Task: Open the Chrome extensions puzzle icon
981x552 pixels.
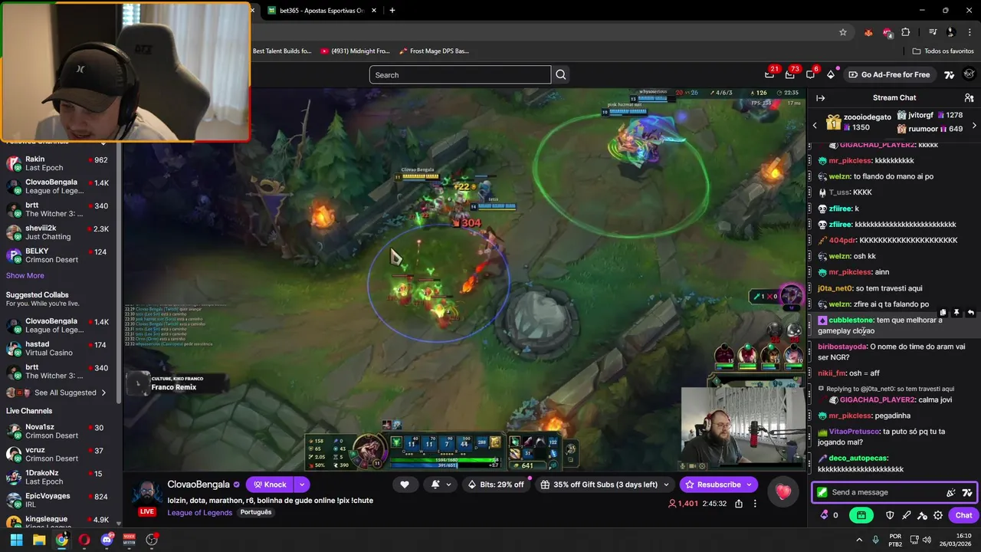Action: coord(905,32)
